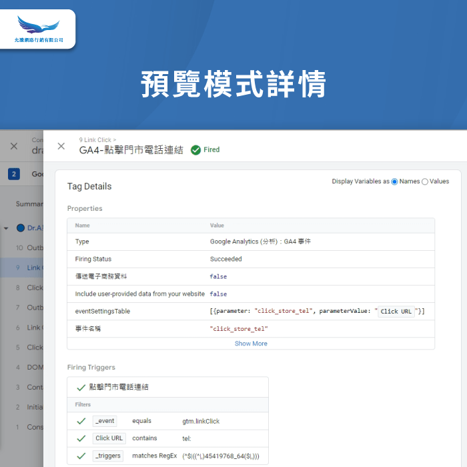Image resolution: width=467 pixels, height=467 pixels.
Task: Collapse the Dr.A tree arrow
Action: [x=6, y=228]
